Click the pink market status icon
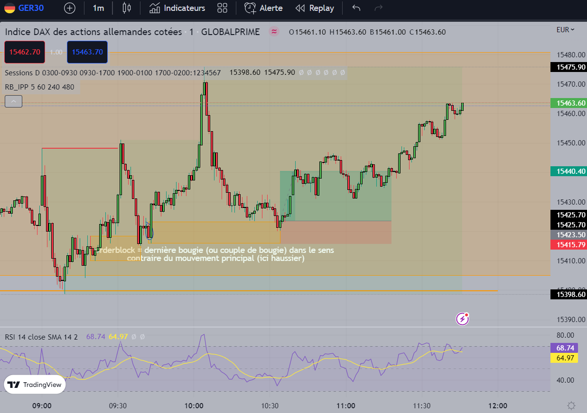Image resolution: width=587 pixels, height=413 pixels. 274,32
